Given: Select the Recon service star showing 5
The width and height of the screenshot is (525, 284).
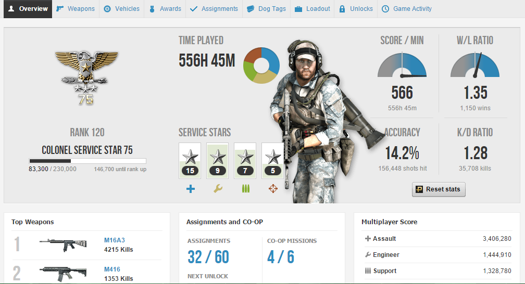Looking at the screenshot, I should tap(272, 161).
